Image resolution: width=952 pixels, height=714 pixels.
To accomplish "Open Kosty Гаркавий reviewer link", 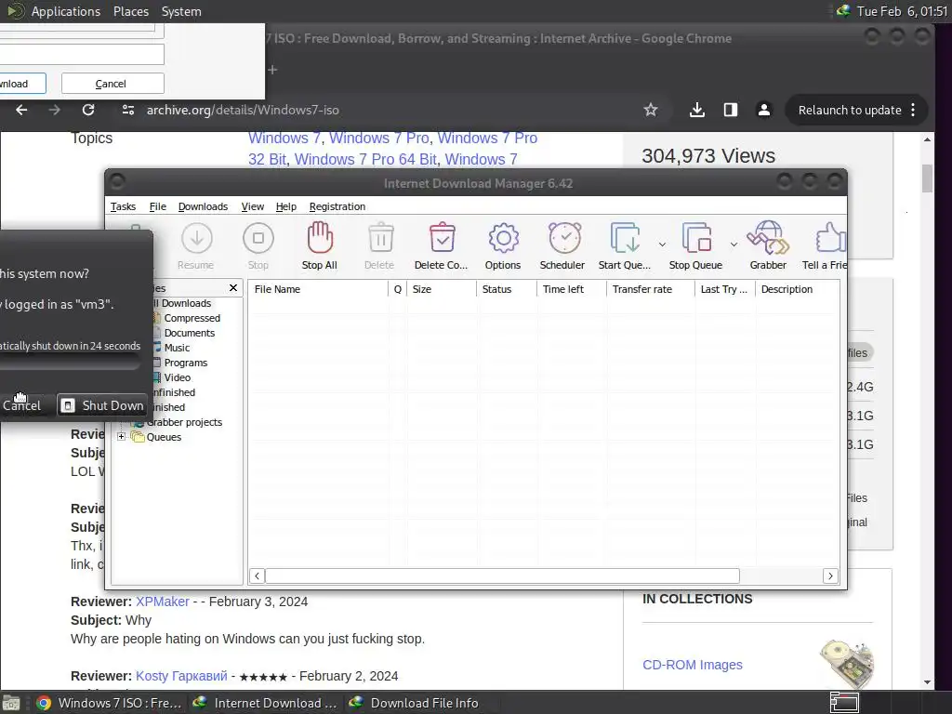I will [x=181, y=676].
